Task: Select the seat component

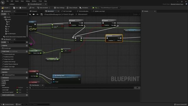Action: 9,26
